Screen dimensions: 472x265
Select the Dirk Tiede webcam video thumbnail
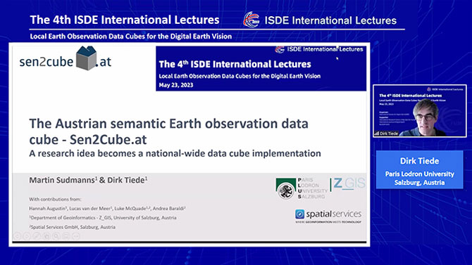point(420,111)
